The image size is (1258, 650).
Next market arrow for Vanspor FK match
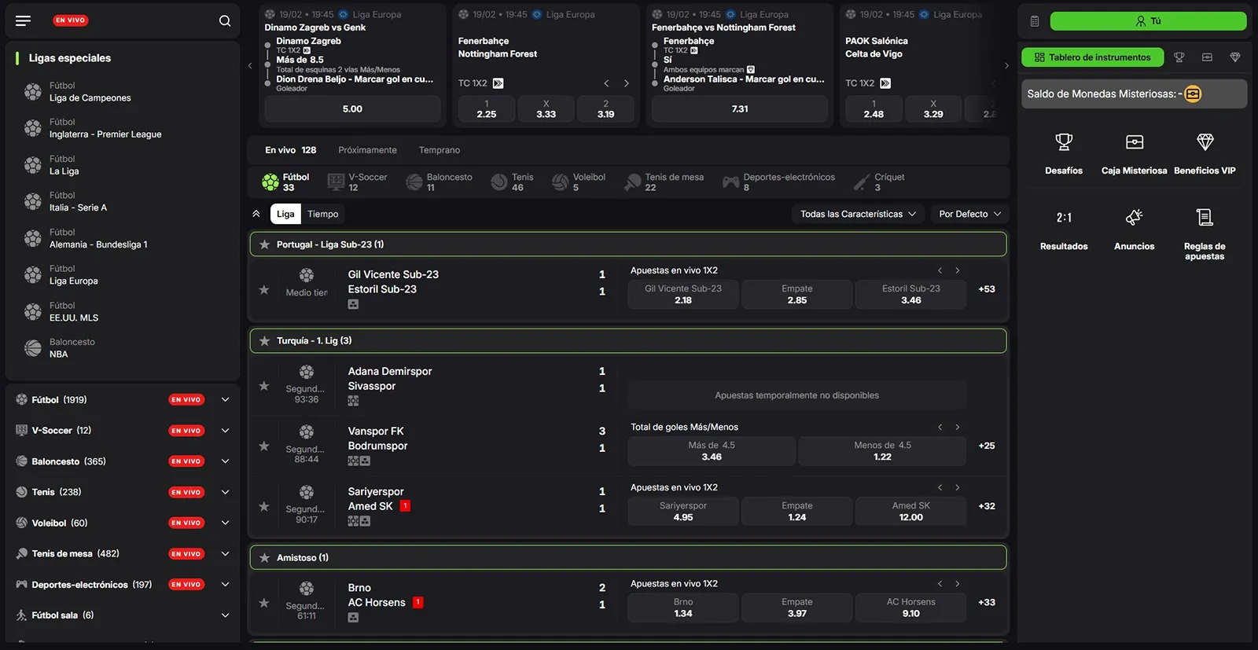957,428
